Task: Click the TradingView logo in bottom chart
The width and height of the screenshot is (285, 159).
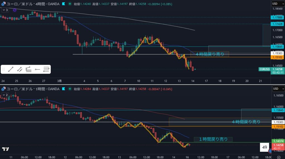Action: click(x=6, y=149)
